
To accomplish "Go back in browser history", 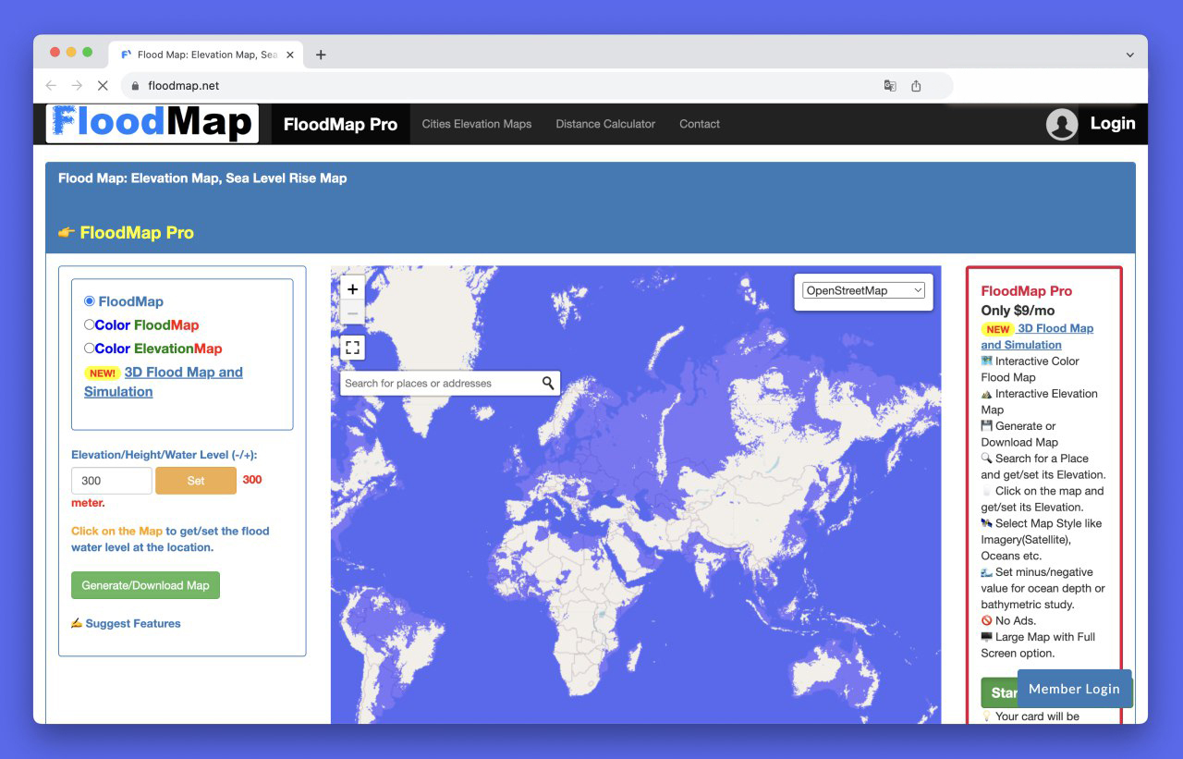I will tap(51, 85).
